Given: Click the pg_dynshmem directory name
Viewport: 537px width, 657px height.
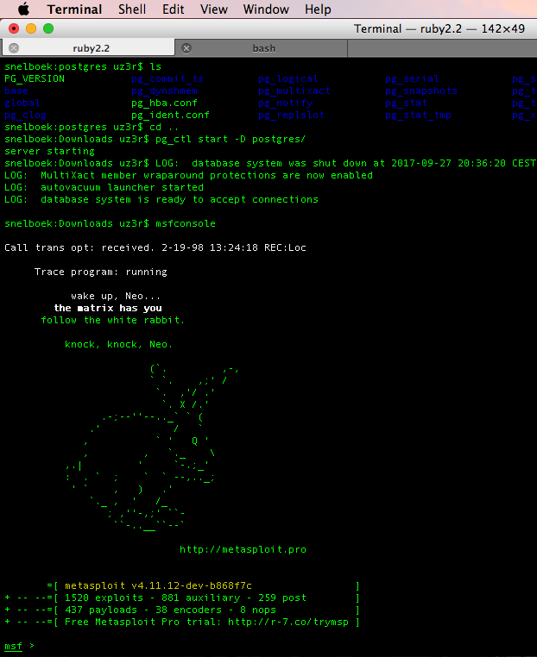Looking at the screenshot, I should pos(164,91).
